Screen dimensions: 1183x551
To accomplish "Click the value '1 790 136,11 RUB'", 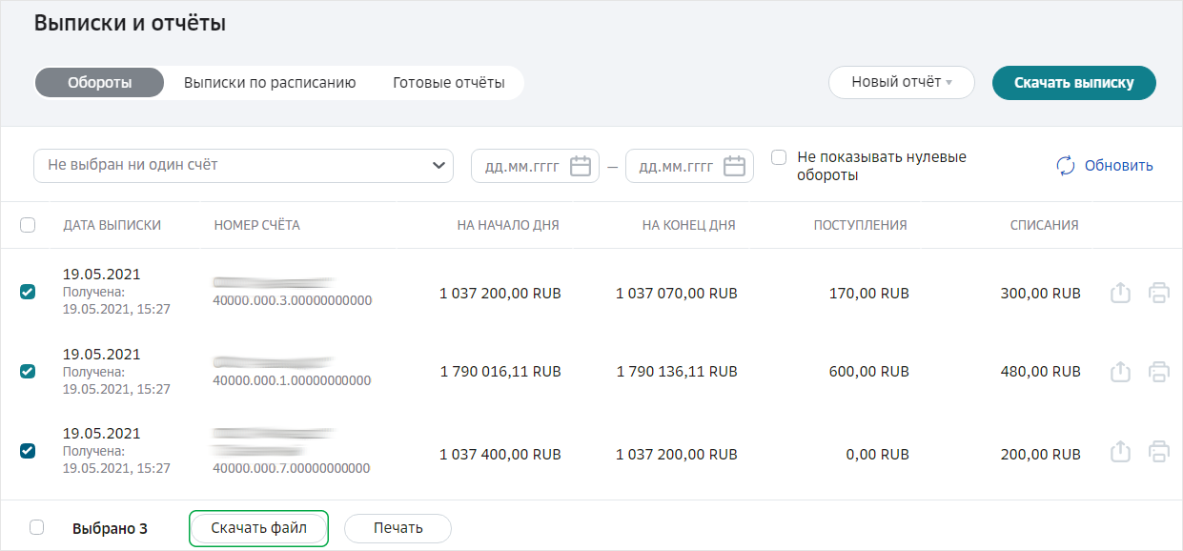I will [x=677, y=372].
